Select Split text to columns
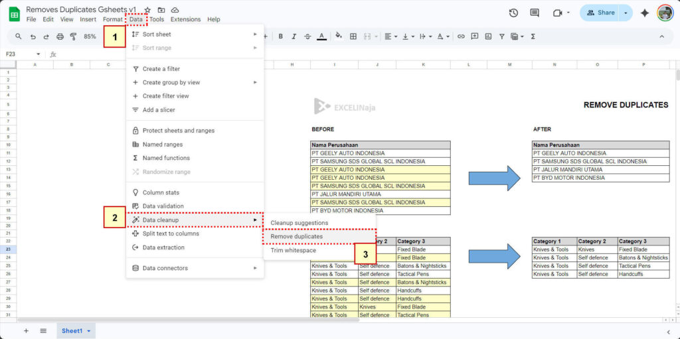The image size is (680, 339). coord(195,234)
